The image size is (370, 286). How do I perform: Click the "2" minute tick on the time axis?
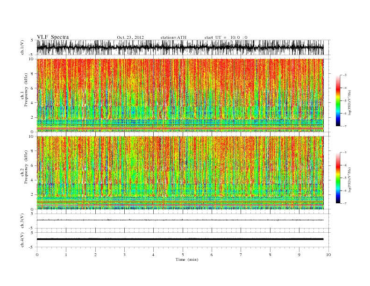(x=95, y=255)
